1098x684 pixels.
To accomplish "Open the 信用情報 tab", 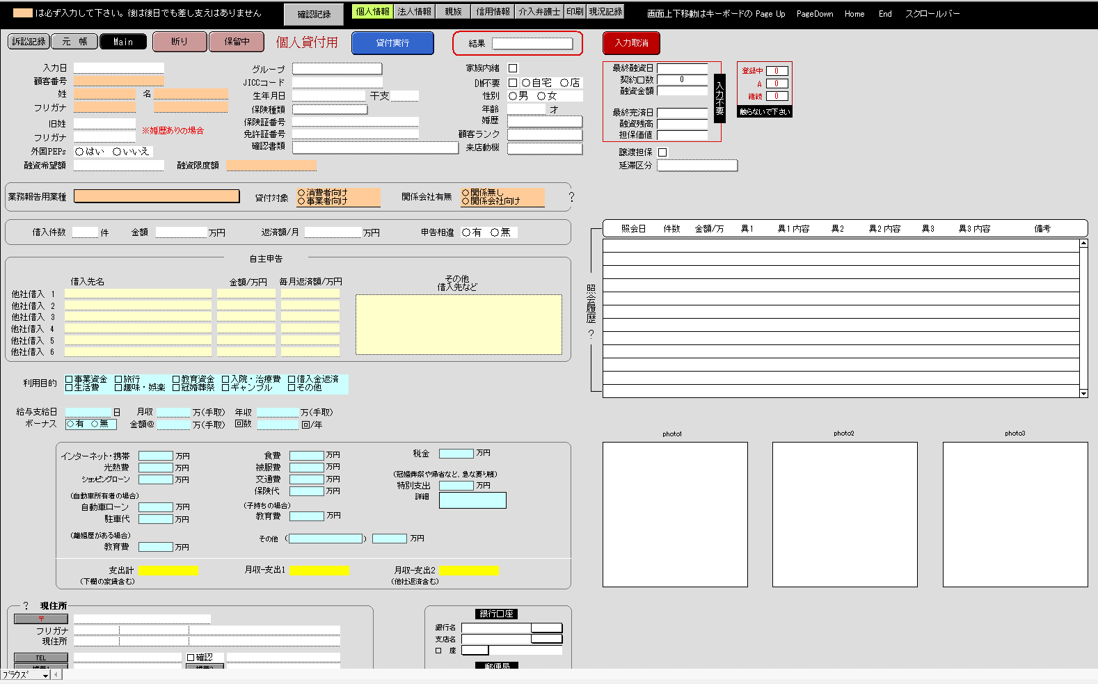I will pos(493,12).
